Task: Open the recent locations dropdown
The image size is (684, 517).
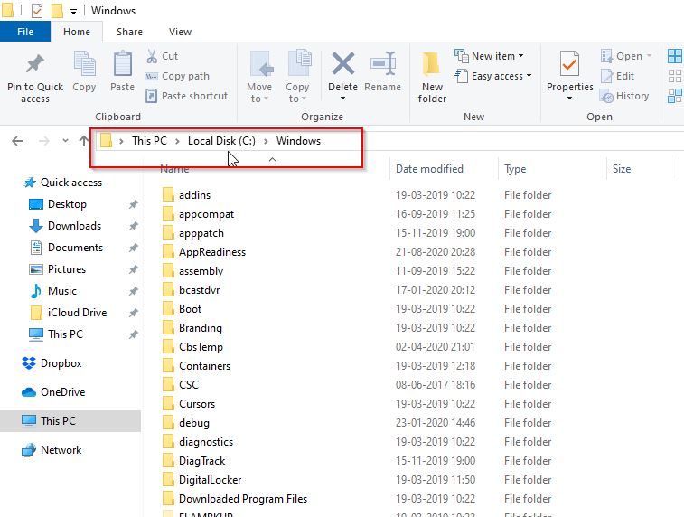Action: tap(65, 141)
